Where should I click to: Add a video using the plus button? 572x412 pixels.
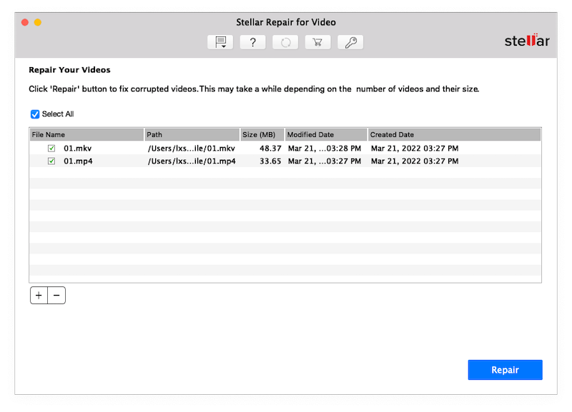tap(39, 295)
